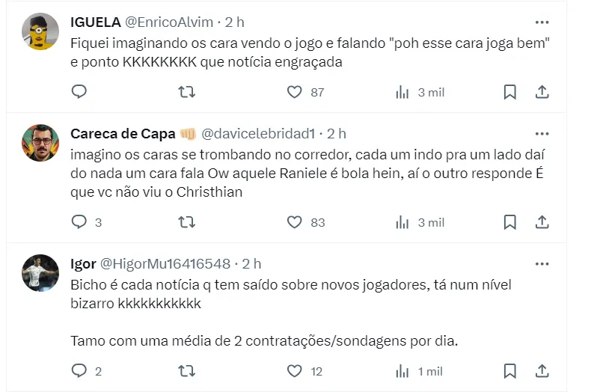Reply to Igor's tweet
The image size is (594, 392).
click(79, 371)
